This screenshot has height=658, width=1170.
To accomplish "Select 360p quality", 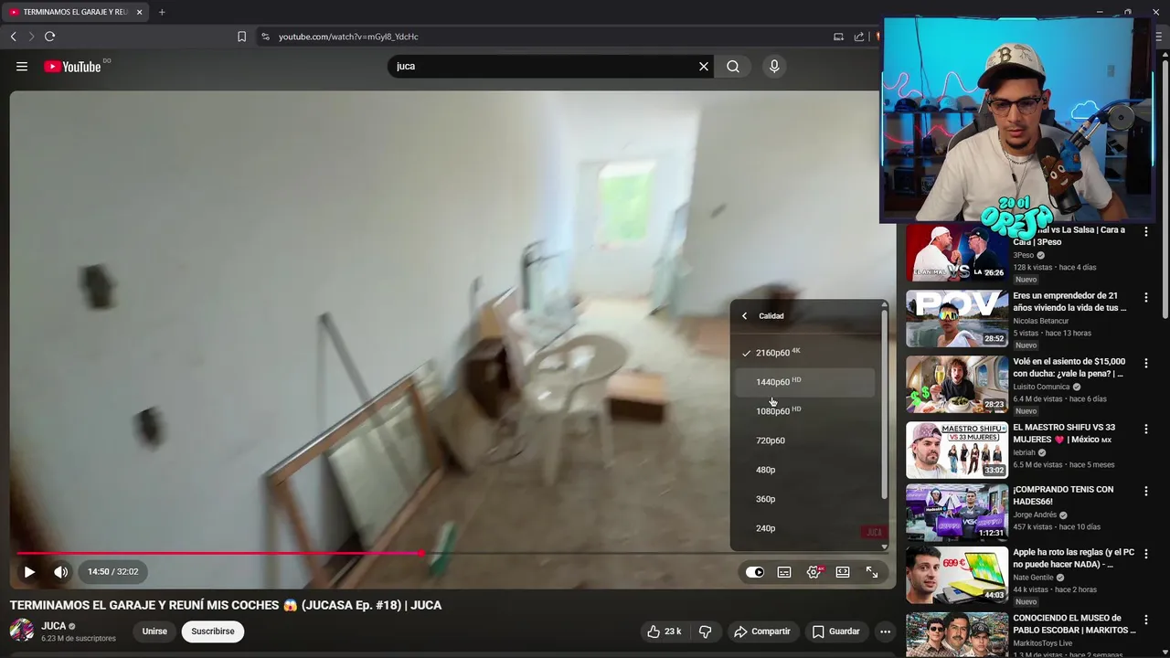I will pyautogui.click(x=804, y=499).
